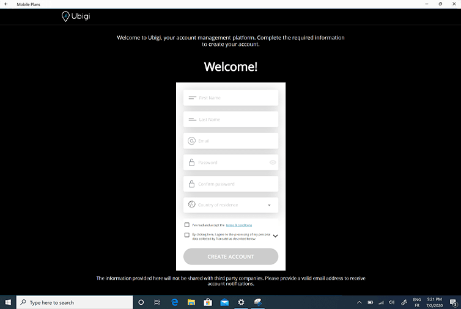Open the Mail app from taskbar
This screenshot has width=461, height=309.
click(224, 302)
